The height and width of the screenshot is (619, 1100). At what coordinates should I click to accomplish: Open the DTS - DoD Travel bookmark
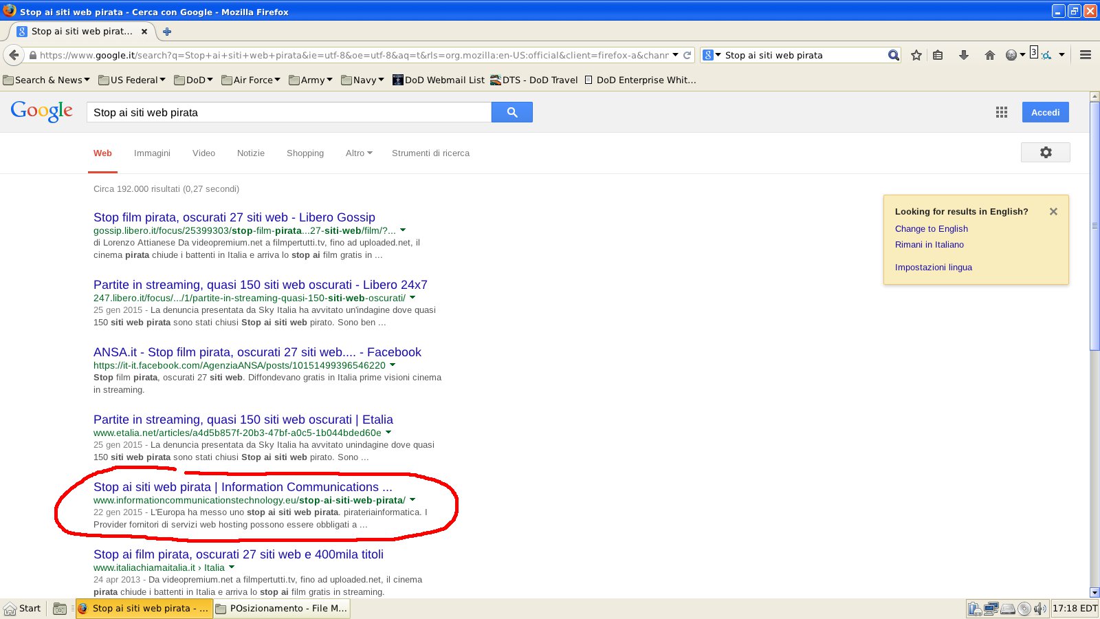tap(534, 80)
